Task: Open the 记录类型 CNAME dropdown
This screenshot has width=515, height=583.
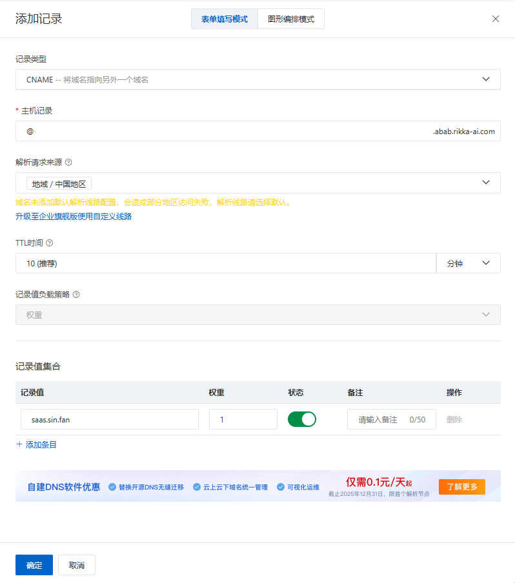Action: tap(257, 79)
